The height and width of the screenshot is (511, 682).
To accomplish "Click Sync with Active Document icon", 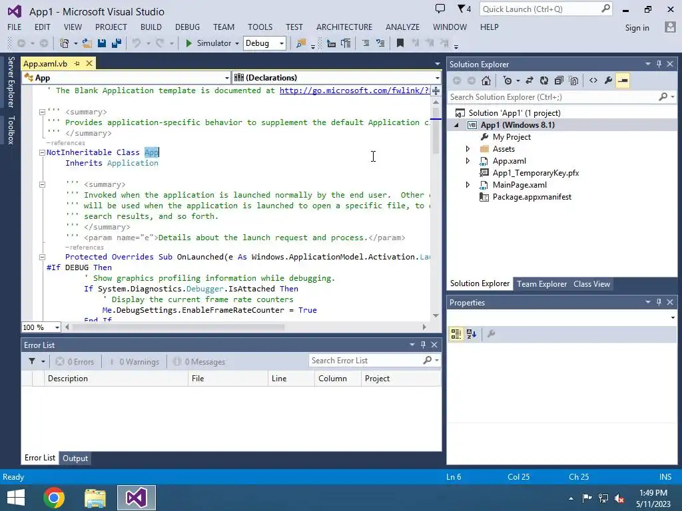I will pyautogui.click(x=529, y=81).
